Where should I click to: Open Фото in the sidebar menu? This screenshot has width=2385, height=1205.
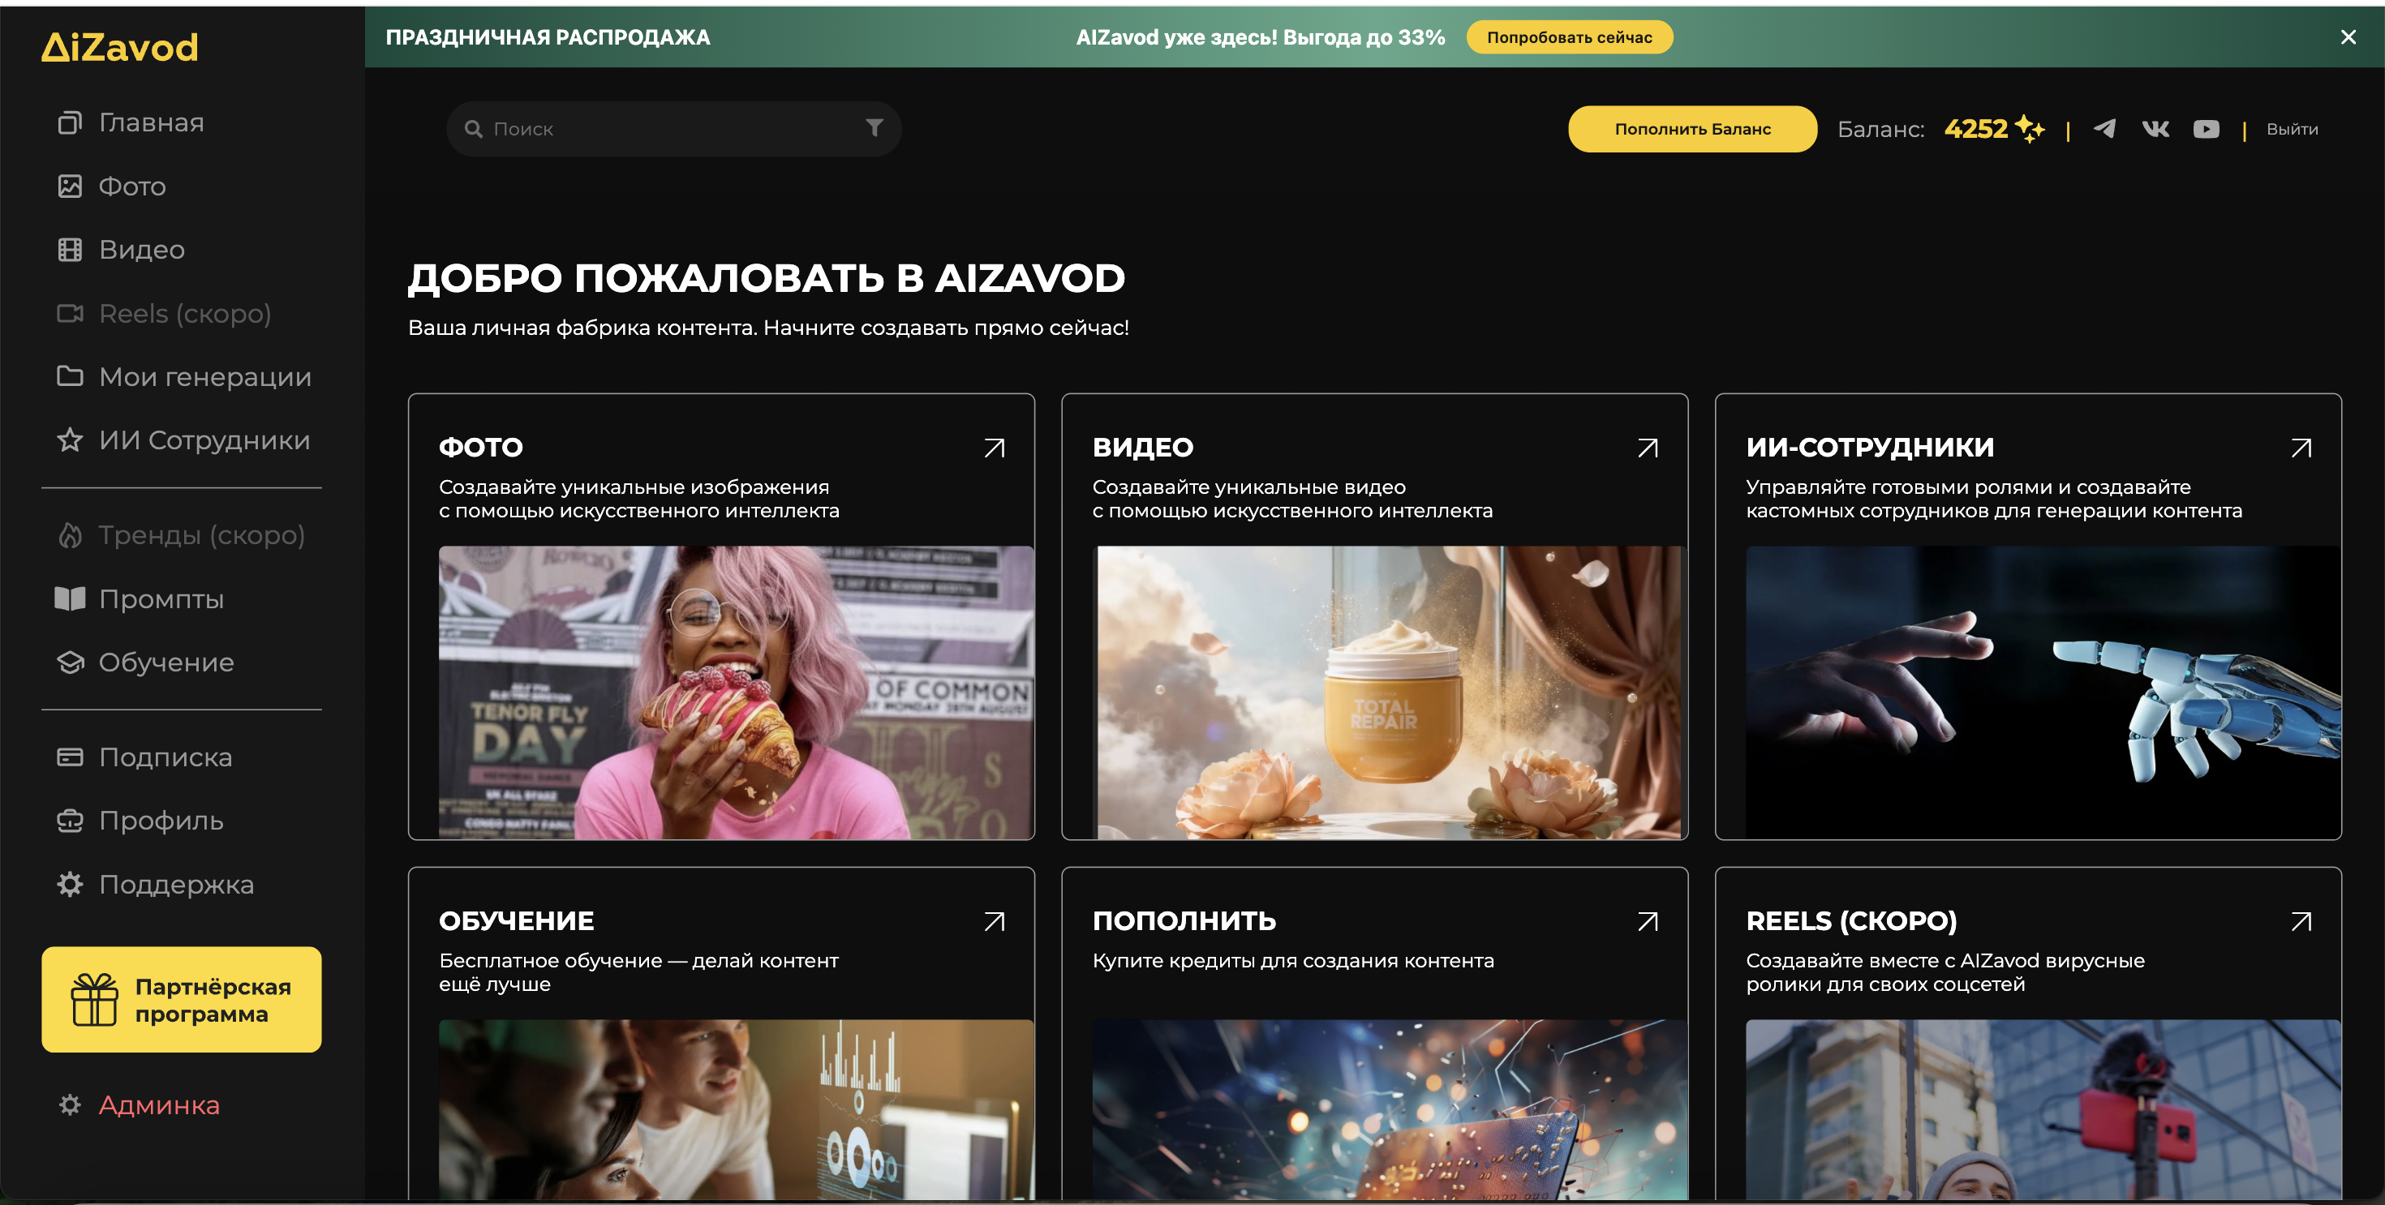(x=131, y=186)
